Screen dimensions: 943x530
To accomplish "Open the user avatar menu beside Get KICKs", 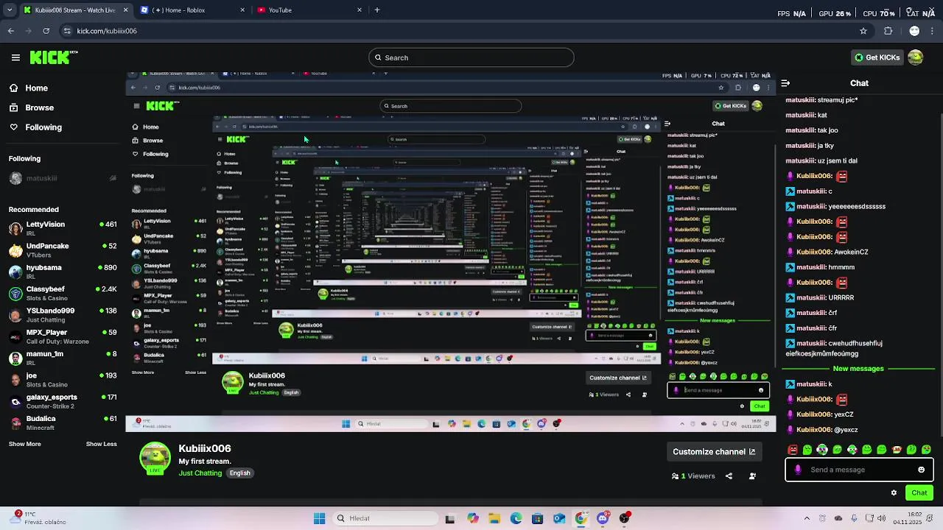I will [916, 57].
